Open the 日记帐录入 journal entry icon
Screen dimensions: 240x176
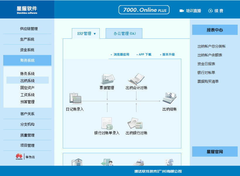pyautogui.click(x=75, y=98)
